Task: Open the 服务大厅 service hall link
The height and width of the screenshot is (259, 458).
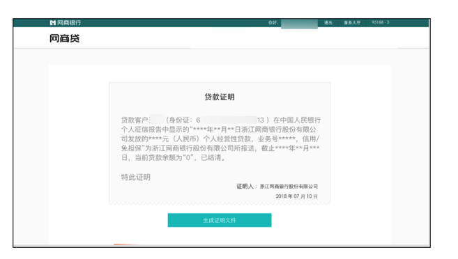Action: coord(352,23)
